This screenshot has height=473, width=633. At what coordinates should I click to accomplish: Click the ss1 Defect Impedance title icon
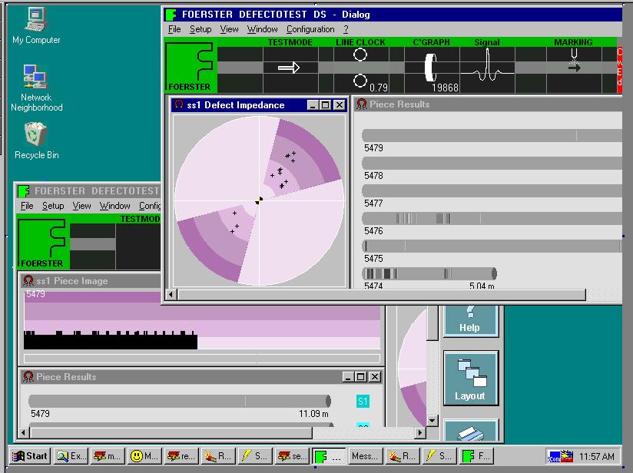click(178, 105)
